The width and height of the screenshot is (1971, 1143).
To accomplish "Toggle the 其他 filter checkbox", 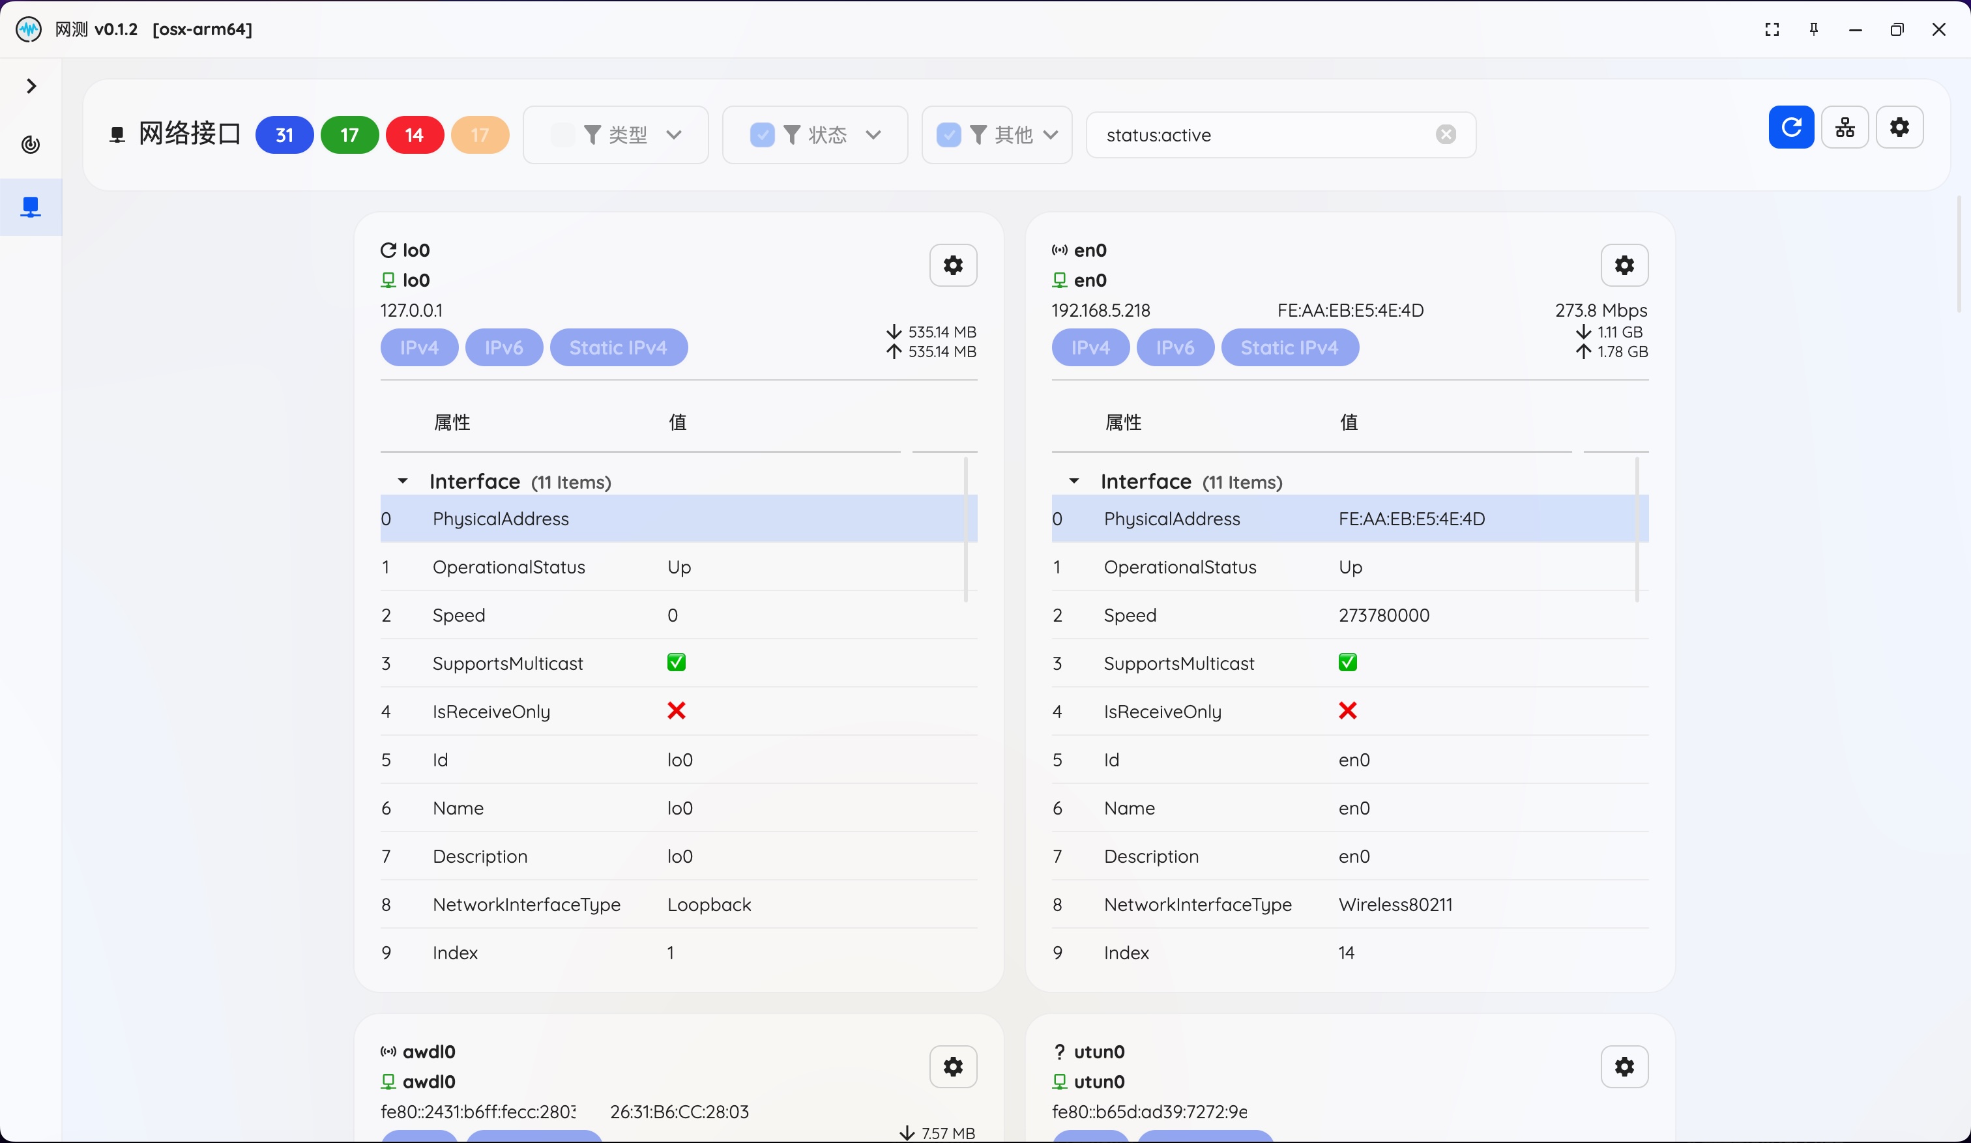I will (x=948, y=136).
